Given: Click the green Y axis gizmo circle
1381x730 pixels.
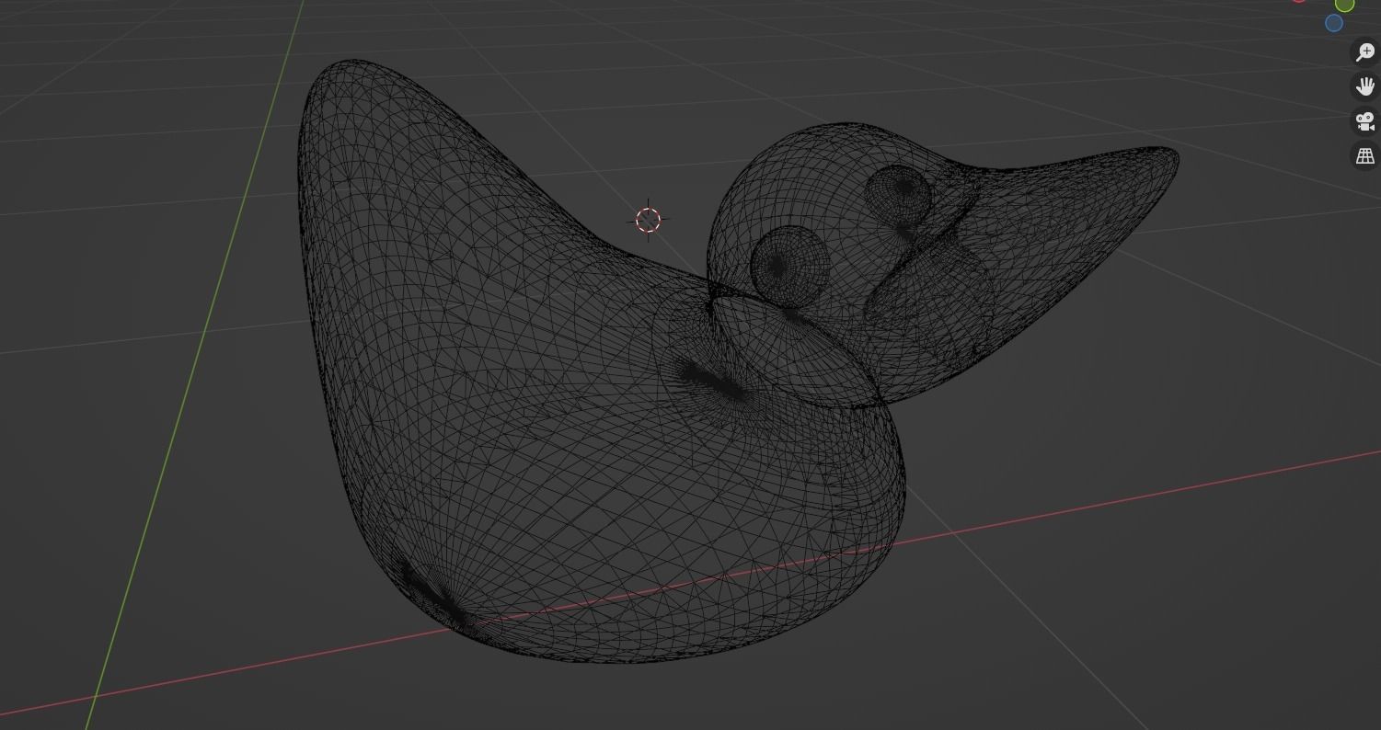Looking at the screenshot, I should (x=1345, y=5).
